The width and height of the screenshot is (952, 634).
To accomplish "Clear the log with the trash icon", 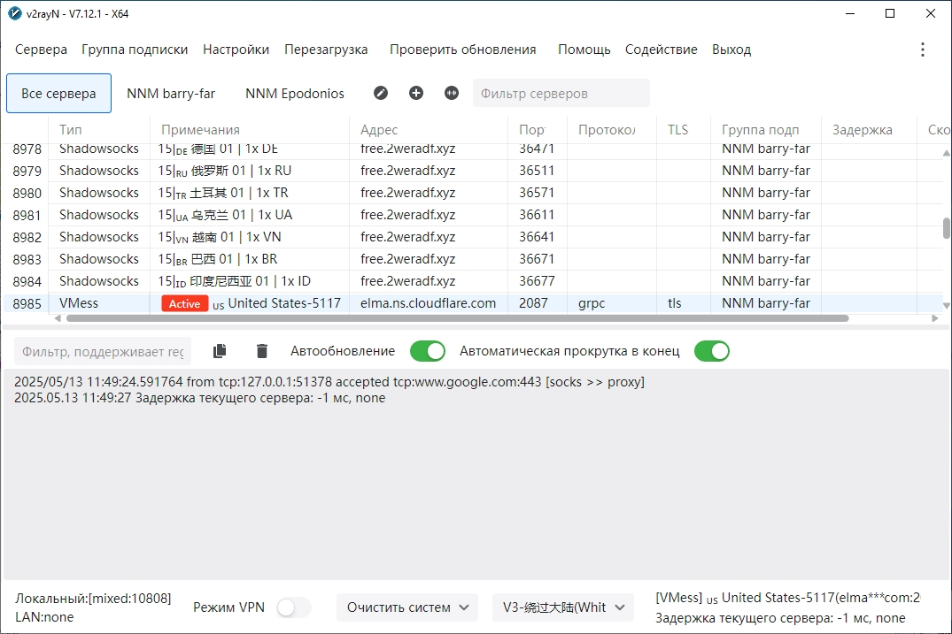I will (261, 351).
